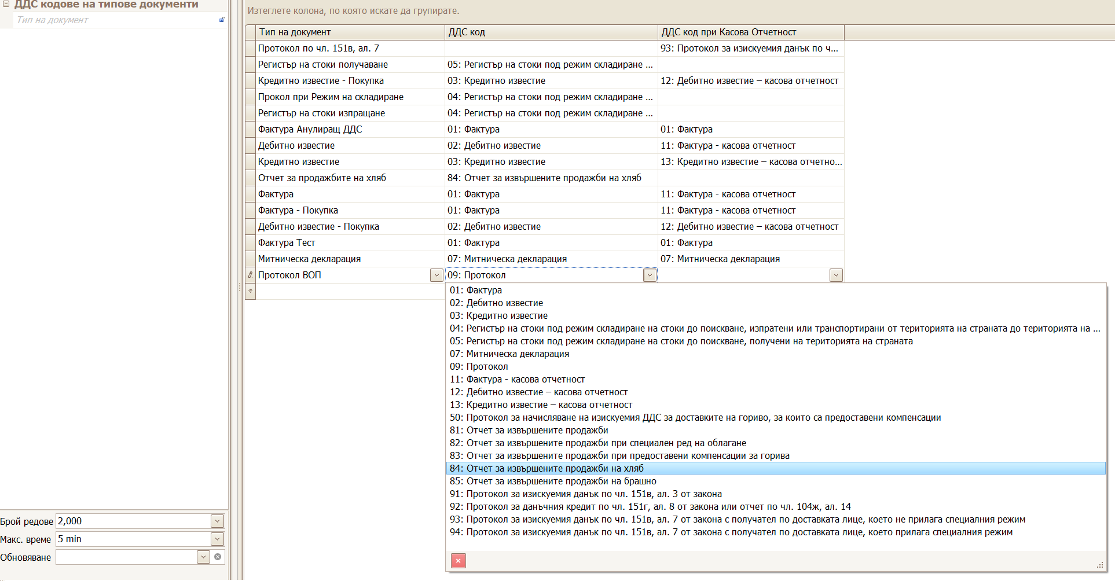Image resolution: width=1115 pixels, height=581 pixels.
Task: Select the Фактура - Покупка cell
Action: (350, 211)
